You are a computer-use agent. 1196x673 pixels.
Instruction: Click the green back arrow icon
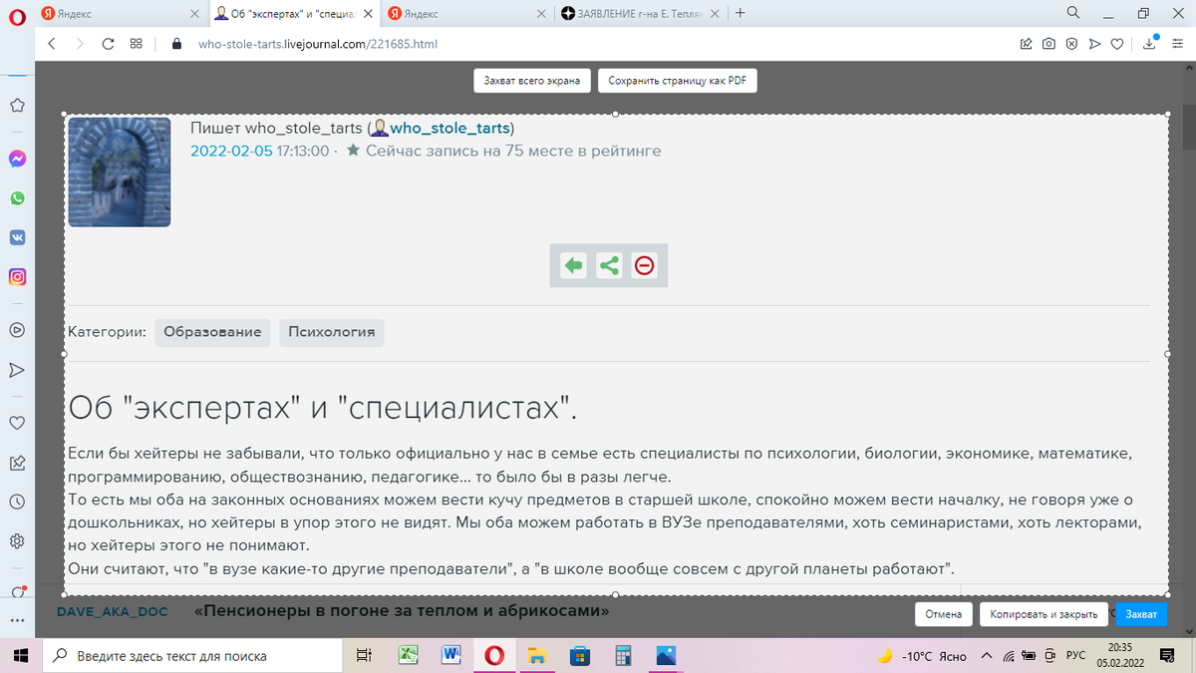573,265
